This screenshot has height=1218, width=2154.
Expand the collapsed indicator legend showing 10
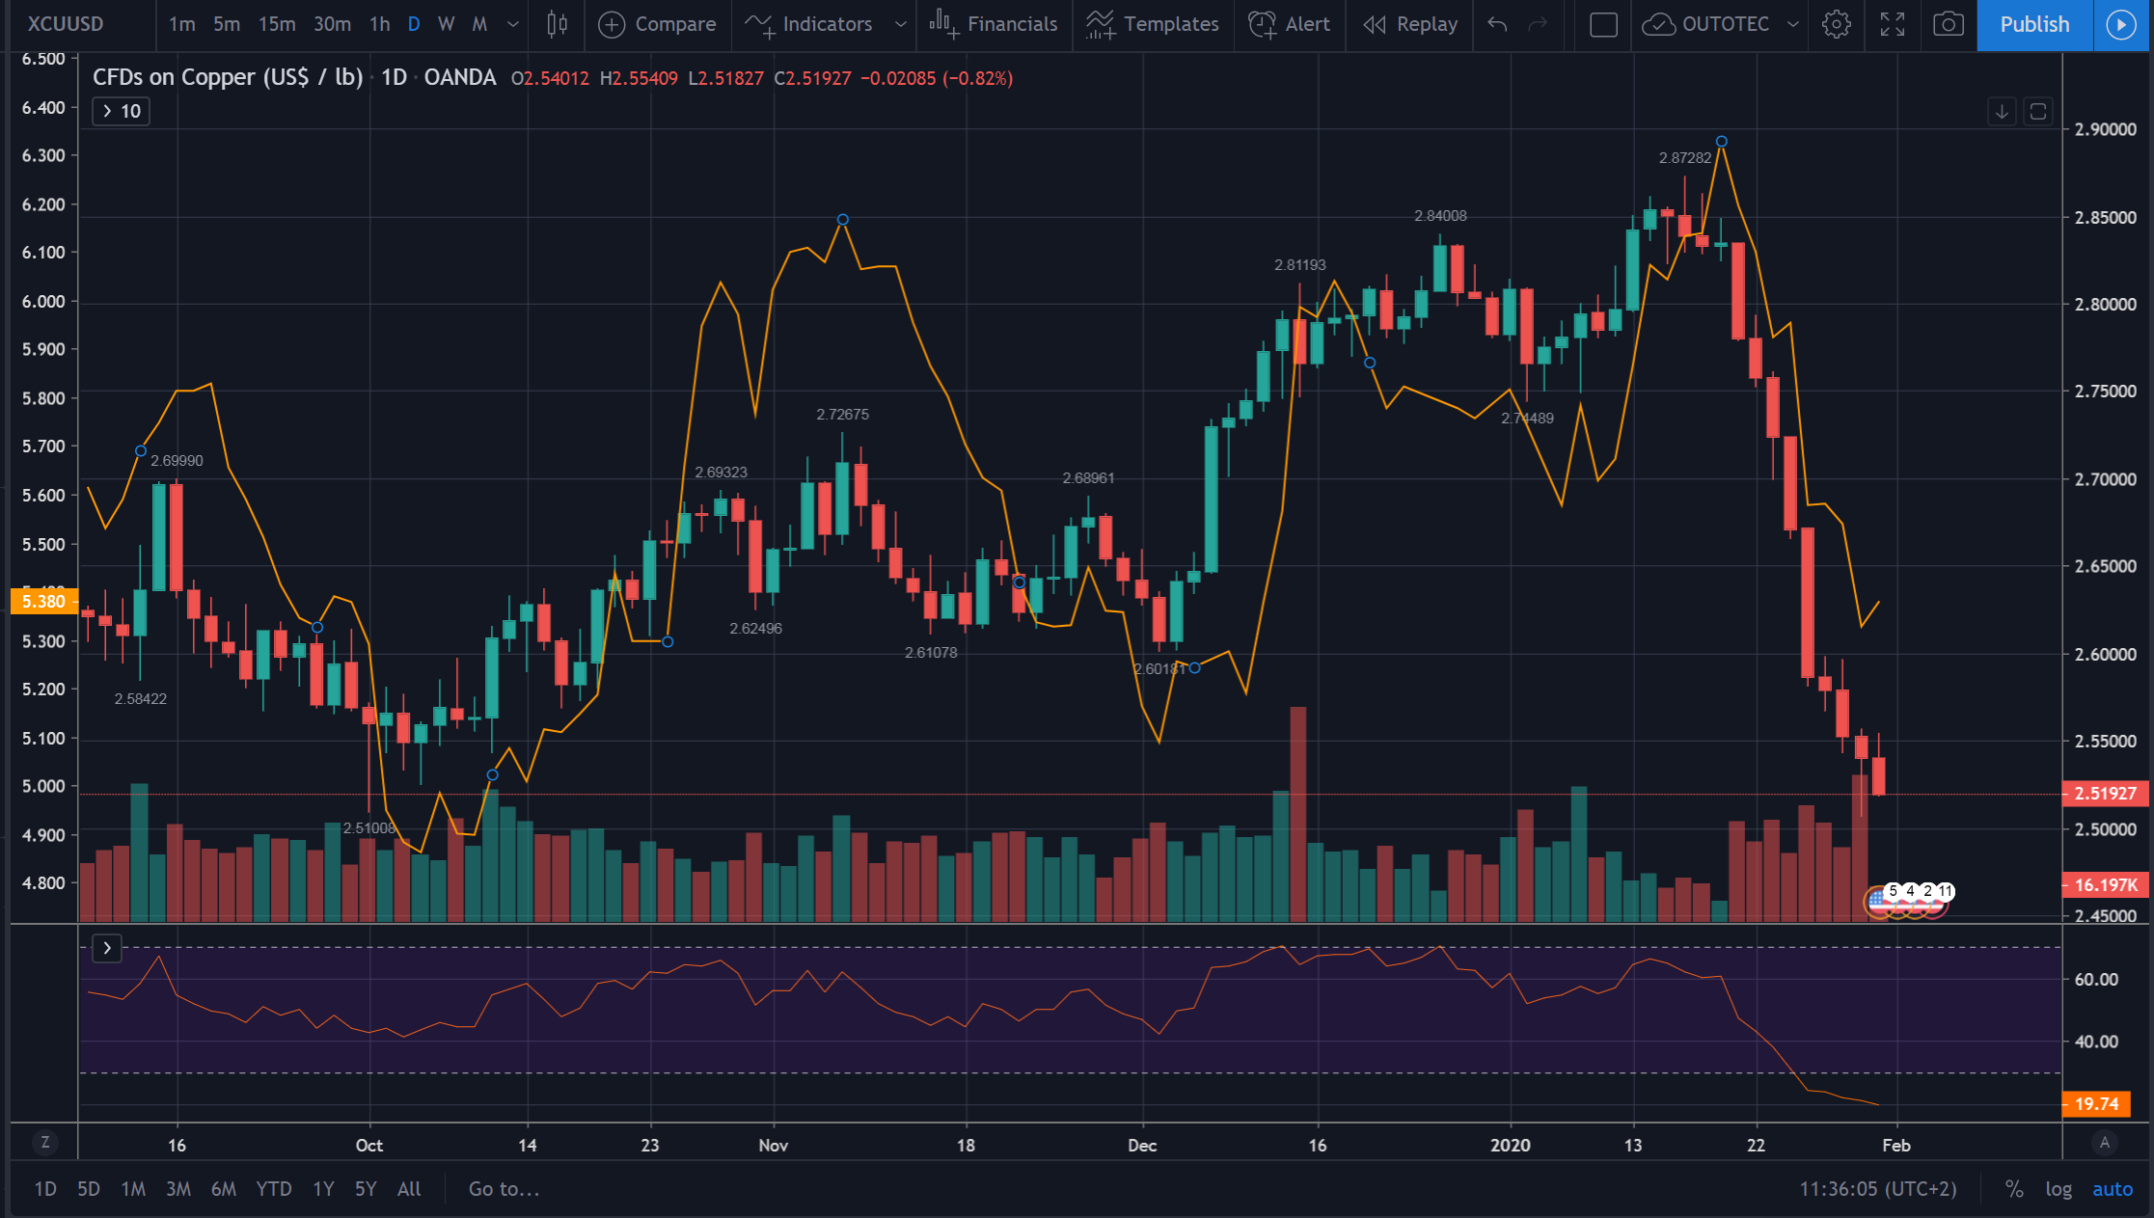(x=122, y=111)
